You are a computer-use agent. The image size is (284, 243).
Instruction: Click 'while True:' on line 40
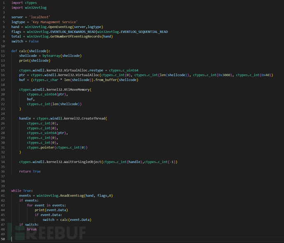[22, 191]
